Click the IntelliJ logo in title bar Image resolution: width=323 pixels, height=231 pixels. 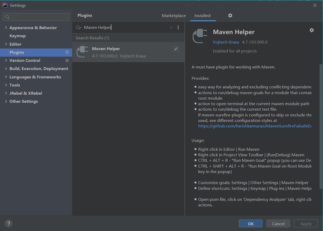[5, 5]
